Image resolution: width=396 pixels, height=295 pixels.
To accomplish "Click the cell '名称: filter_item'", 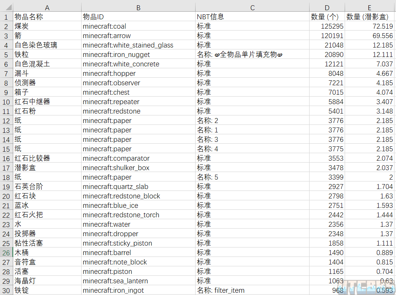I will pyautogui.click(x=252, y=290).
